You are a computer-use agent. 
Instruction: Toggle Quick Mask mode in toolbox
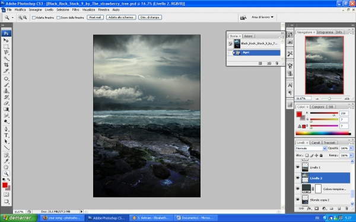[x=6, y=195]
